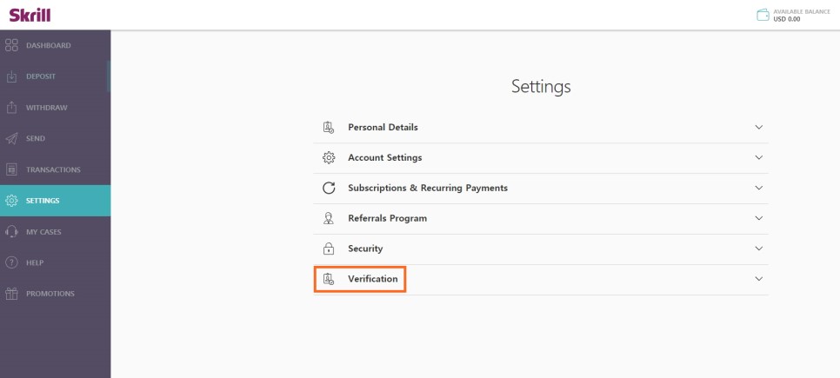Click the Withdraw upload icon

pos(12,108)
